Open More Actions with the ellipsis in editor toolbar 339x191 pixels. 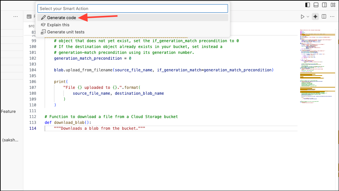point(332,16)
